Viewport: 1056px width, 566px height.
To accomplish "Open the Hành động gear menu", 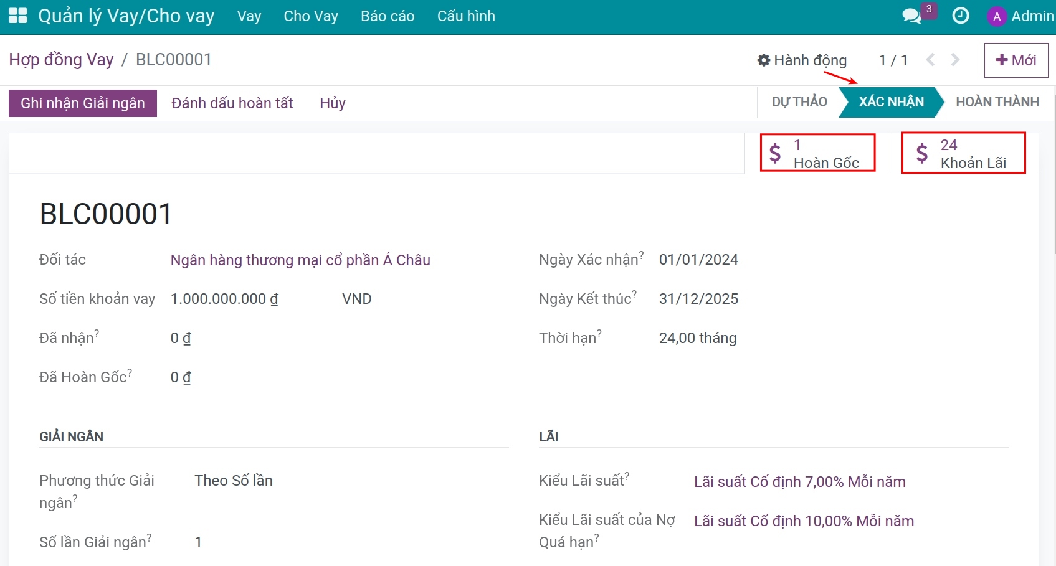I will point(802,60).
